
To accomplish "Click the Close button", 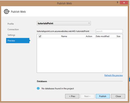I will pyautogui.click(x=118, y=96).
